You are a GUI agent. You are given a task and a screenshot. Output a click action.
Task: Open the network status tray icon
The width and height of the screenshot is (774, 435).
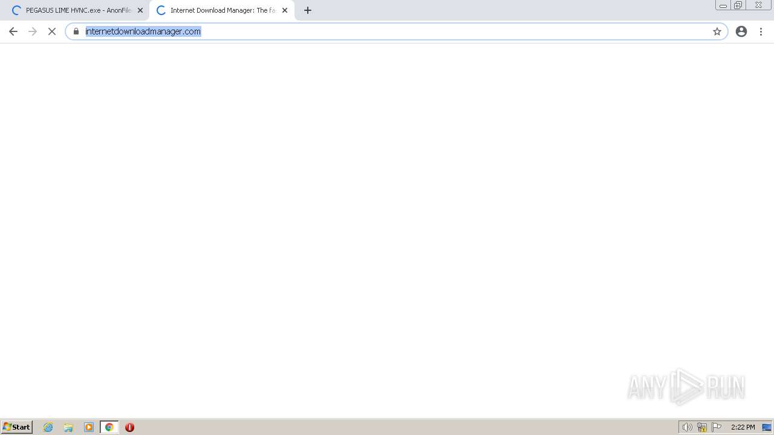[702, 427]
